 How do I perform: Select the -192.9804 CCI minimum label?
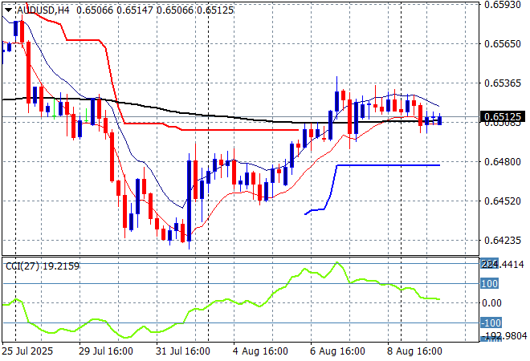pyautogui.click(x=503, y=336)
